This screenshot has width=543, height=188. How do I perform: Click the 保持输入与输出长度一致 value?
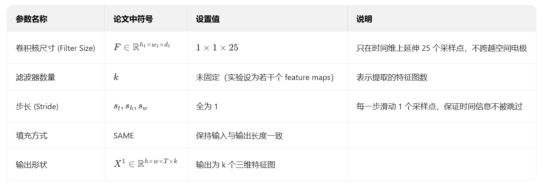(x=239, y=136)
